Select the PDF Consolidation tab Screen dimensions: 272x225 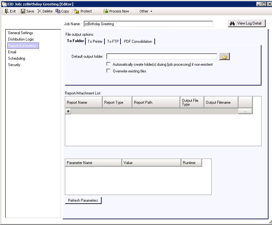(138, 41)
